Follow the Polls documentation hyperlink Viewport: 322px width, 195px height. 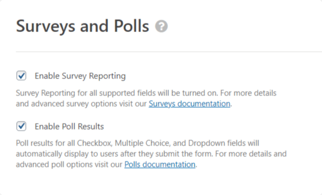159,164
